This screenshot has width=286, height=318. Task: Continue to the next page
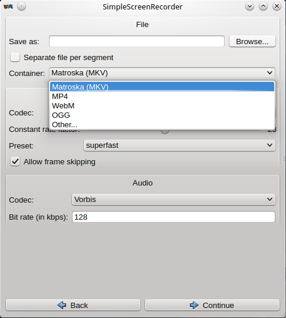[212, 305]
